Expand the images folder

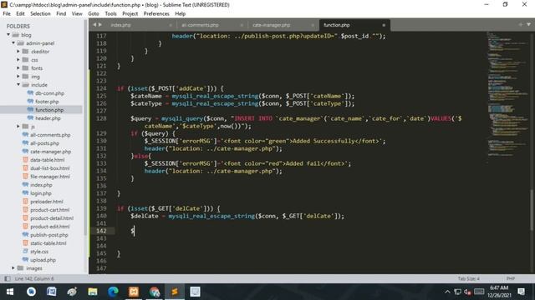(13, 268)
